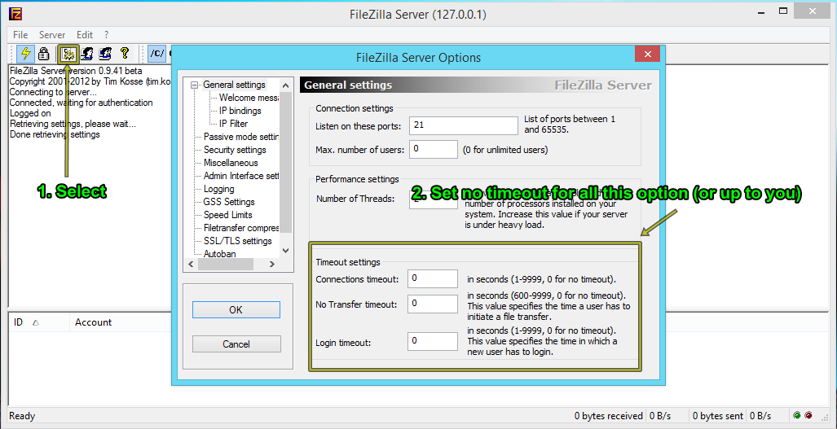Open the Groups editor two-person toolbar icon
This screenshot has height=429, width=837.
[105, 53]
